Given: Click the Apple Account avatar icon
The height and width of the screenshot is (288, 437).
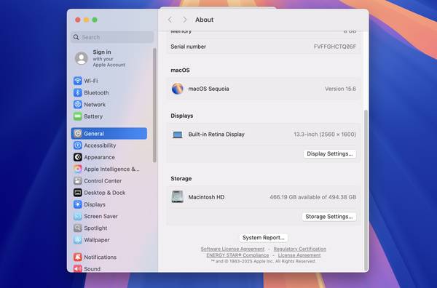Looking at the screenshot, I should (x=82, y=58).
